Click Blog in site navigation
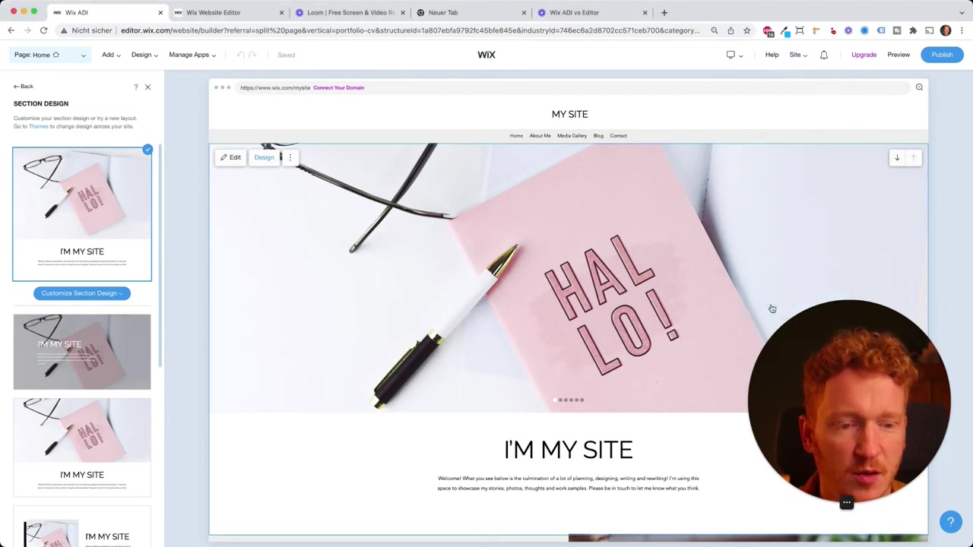Viewport: 973px width, 547px height. click(x=598, y=136)
